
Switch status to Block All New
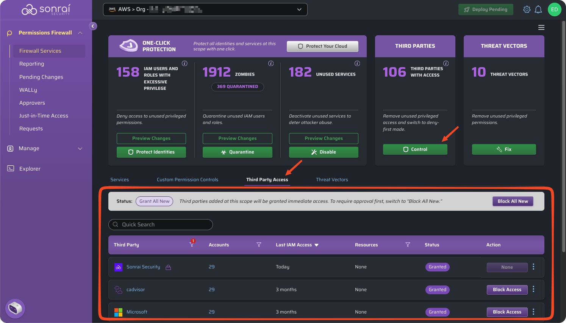pyautogui.click(x=513, y=201)
